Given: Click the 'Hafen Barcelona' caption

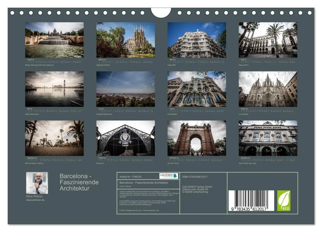Looking at the screenshot, I should coord(32,114).
